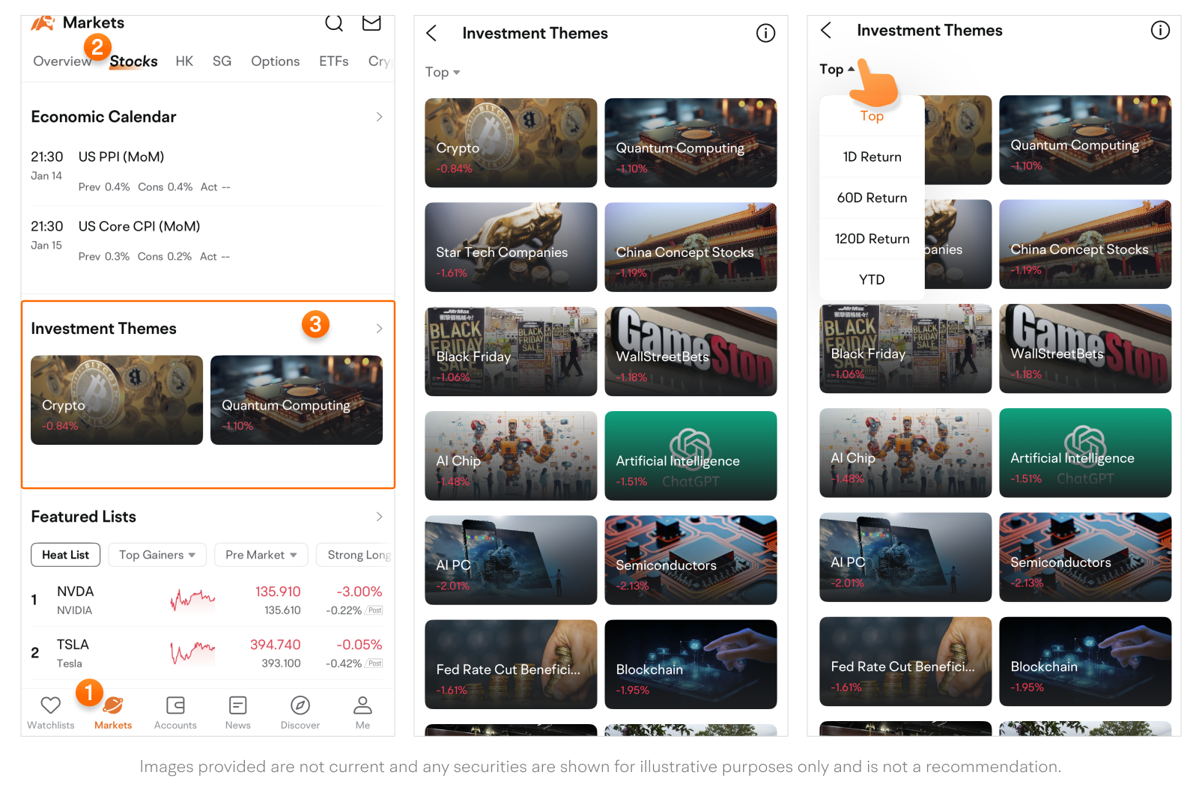Open Quantum Computing card on right screen
This screenshot has width=1202, height=793.
1085,140
